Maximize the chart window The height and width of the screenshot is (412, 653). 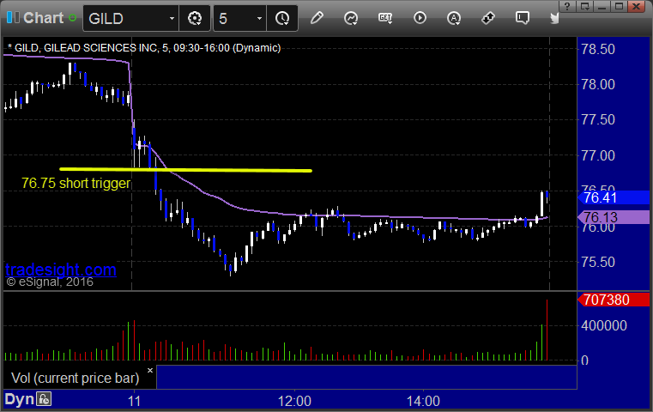tap(620, 6)
